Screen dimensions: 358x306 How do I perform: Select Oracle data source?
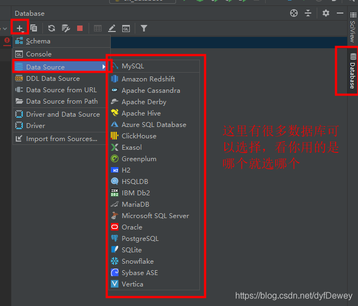tap(155, 227)
